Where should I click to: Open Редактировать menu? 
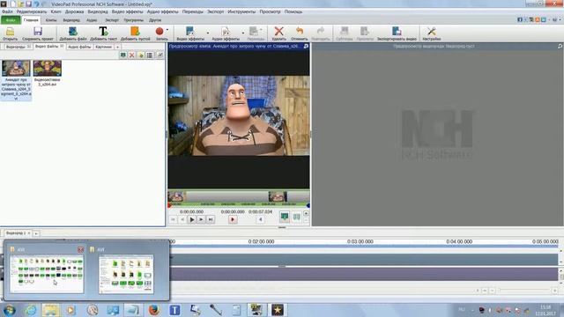(x=32, y=11)
